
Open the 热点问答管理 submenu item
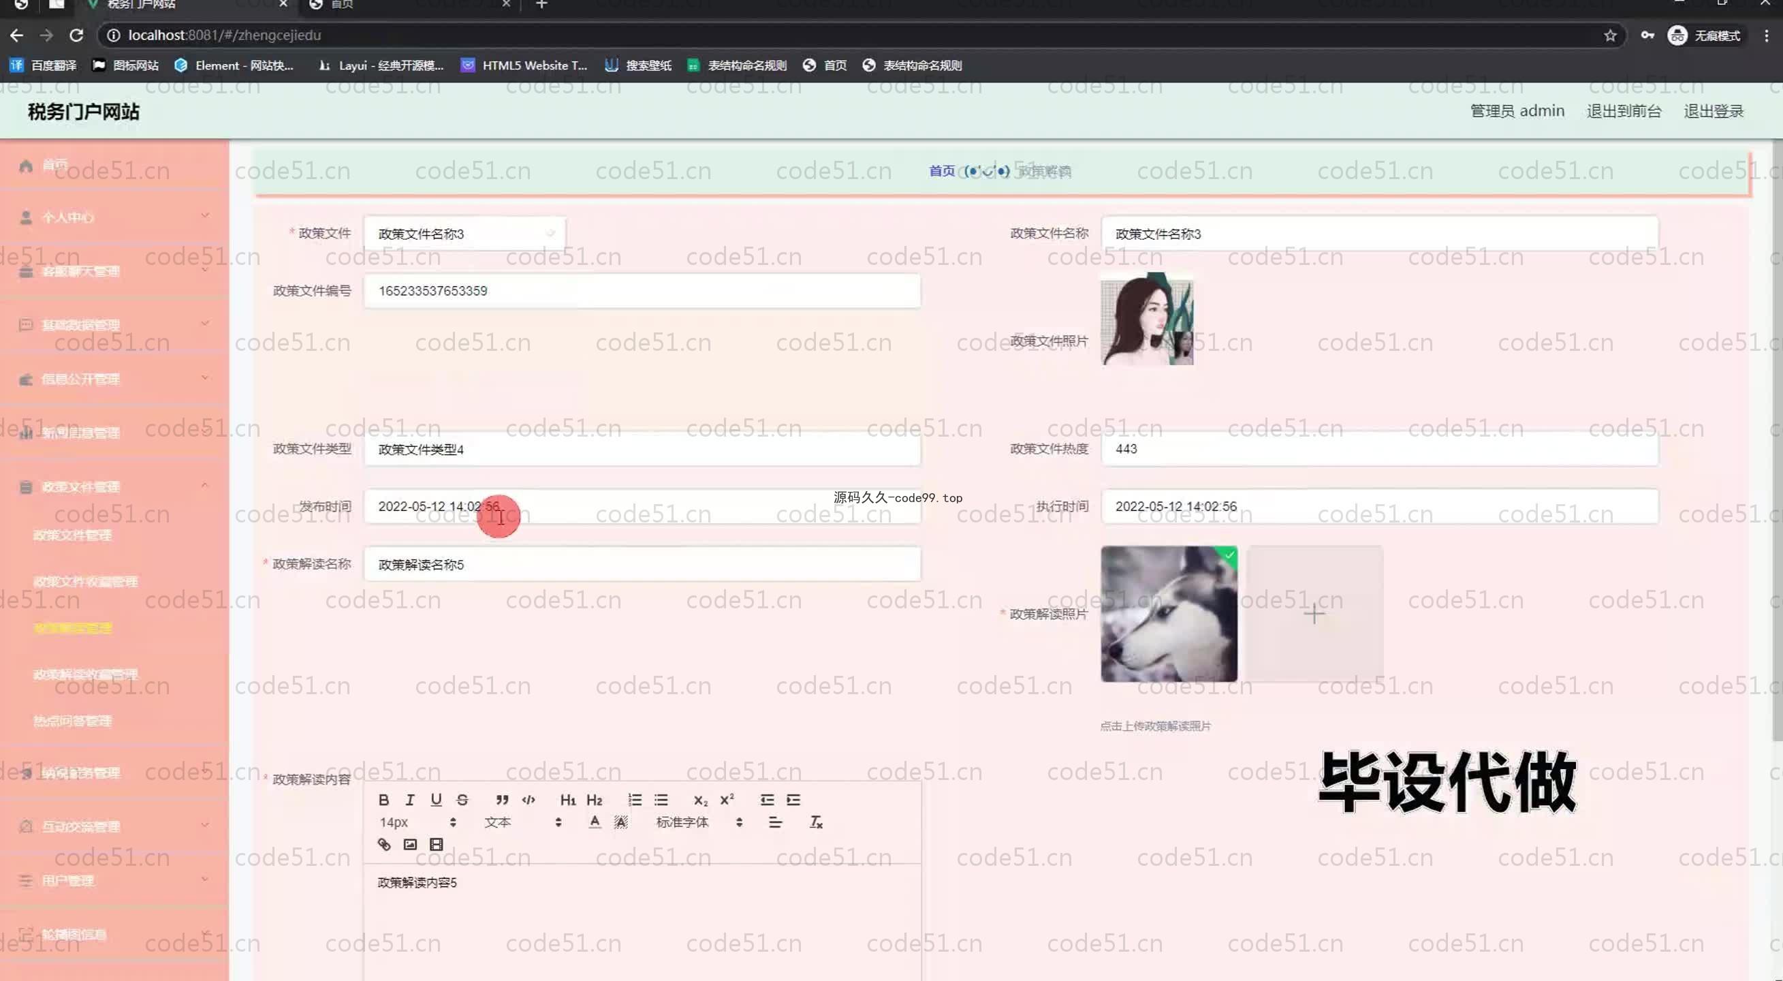(x=72, y=721)
